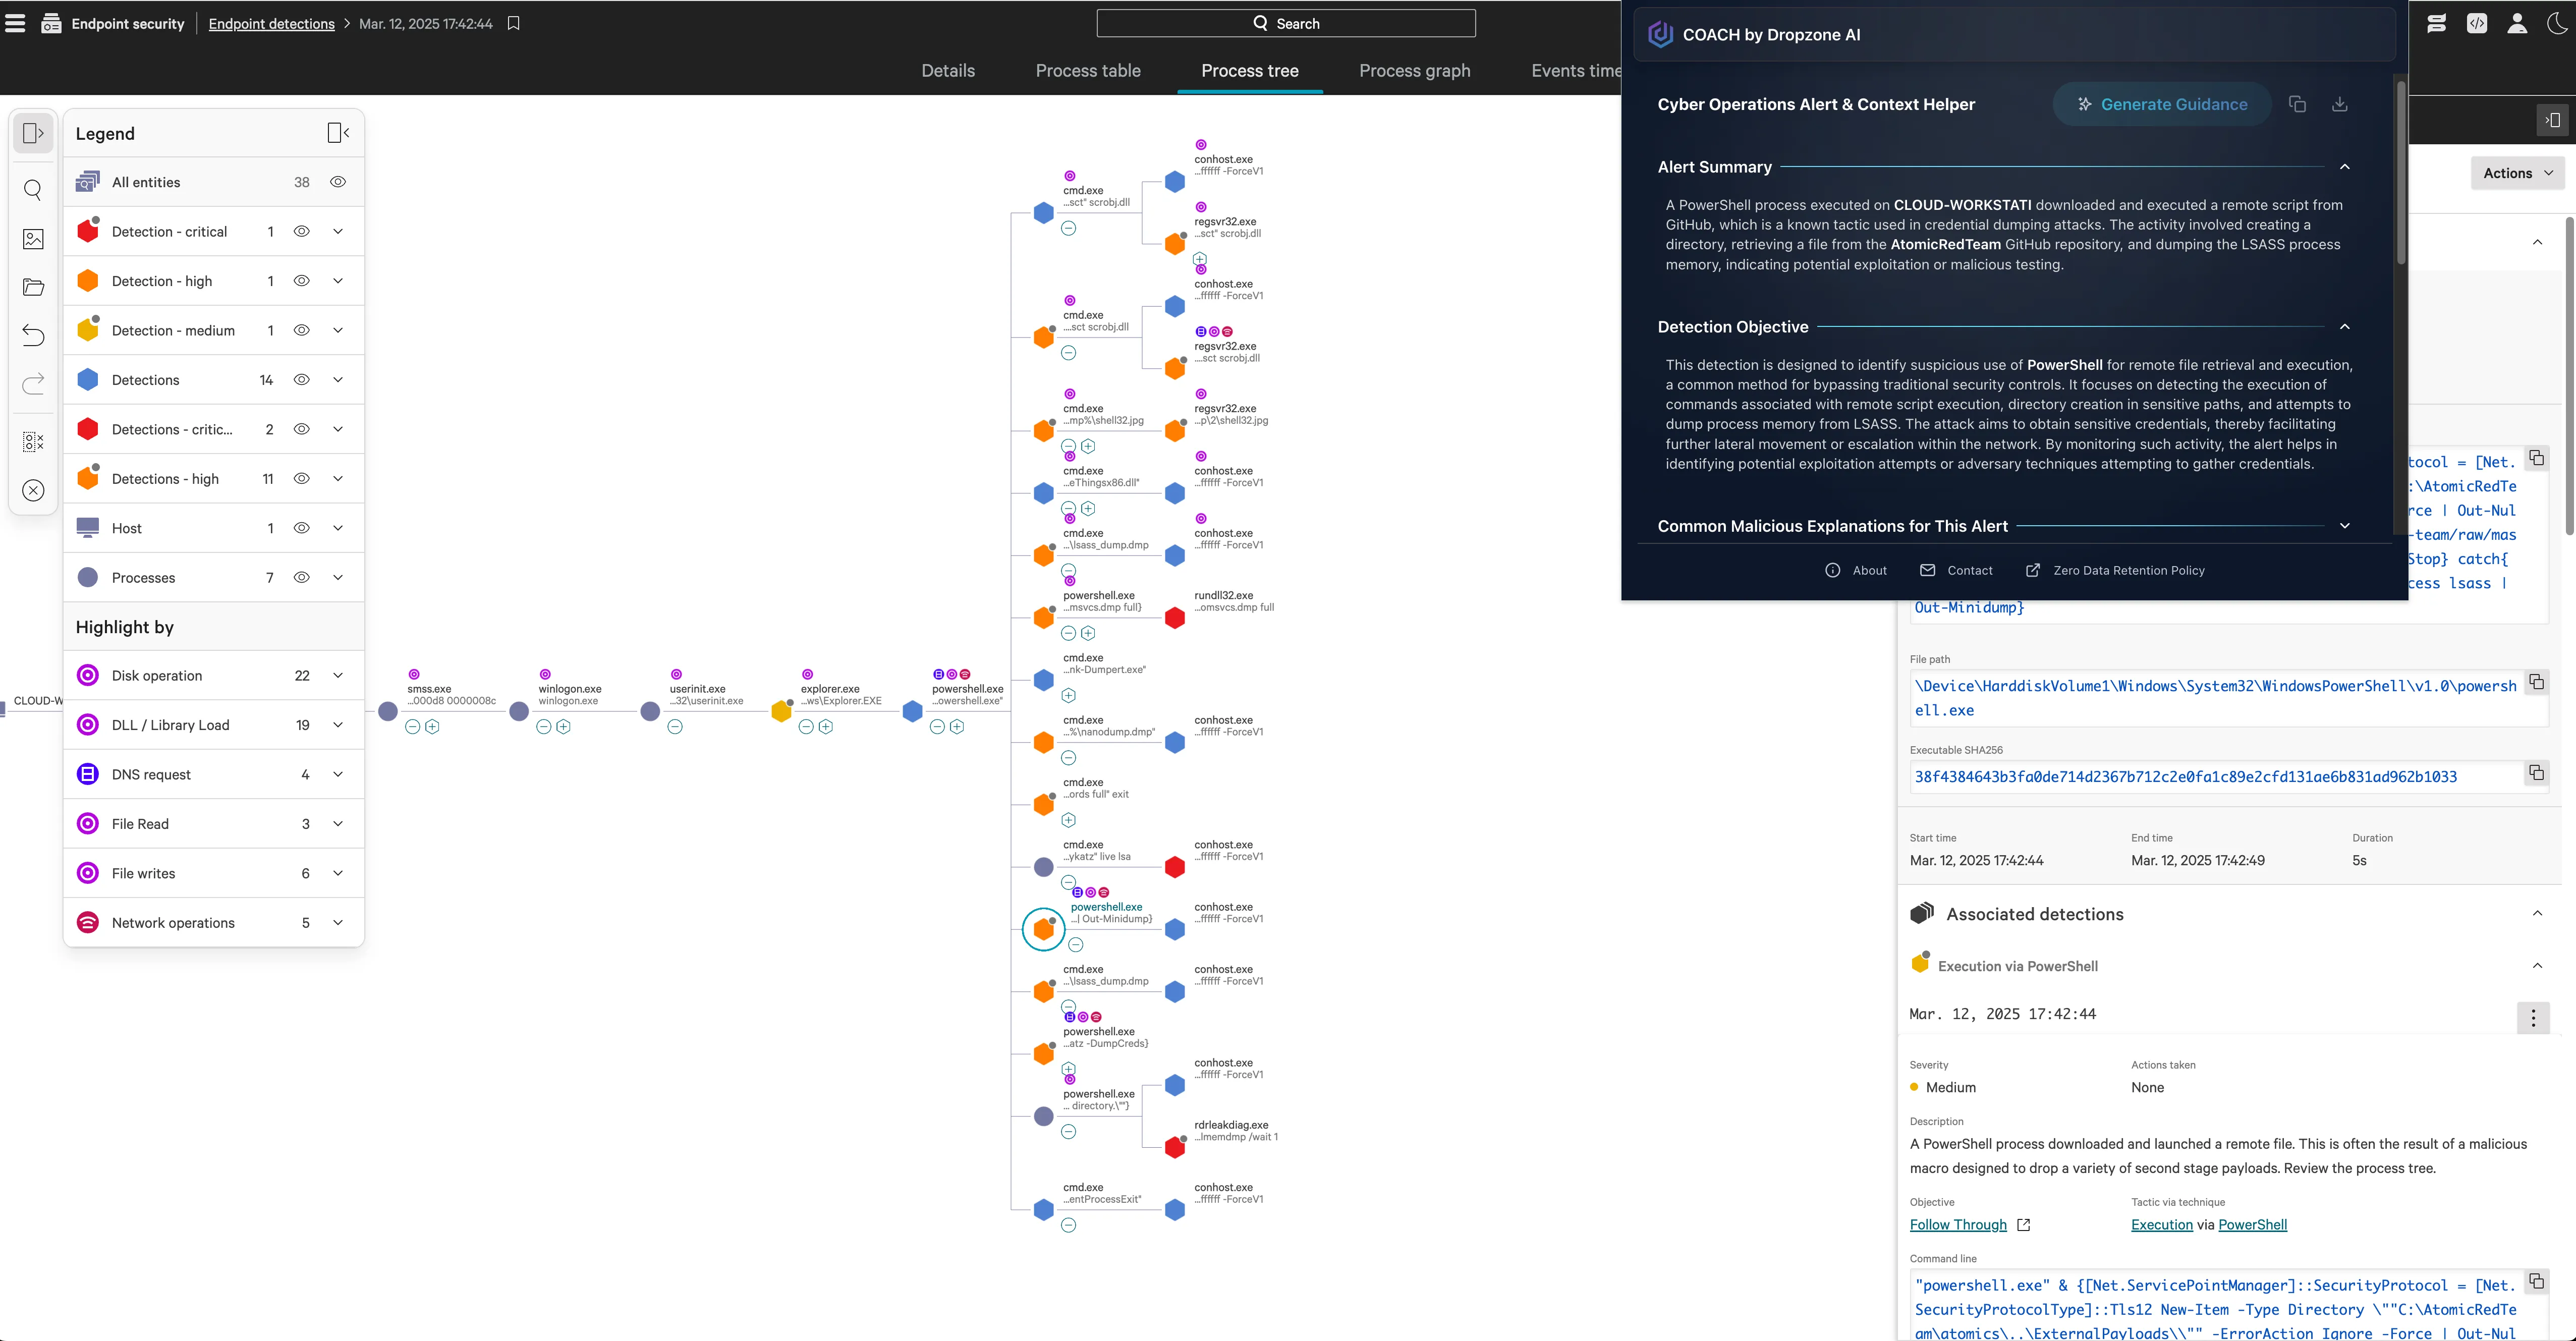Open the Follow Through objective link

1957,1225
